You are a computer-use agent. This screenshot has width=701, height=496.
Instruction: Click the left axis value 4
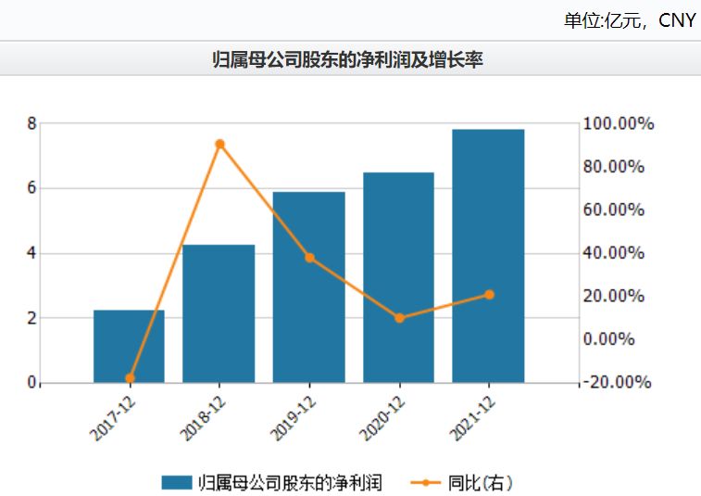pos(31,253)
